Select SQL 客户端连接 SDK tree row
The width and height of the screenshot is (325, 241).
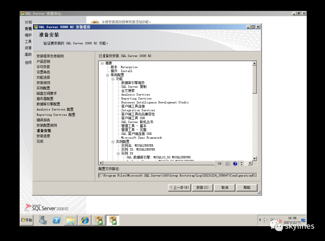136,134
